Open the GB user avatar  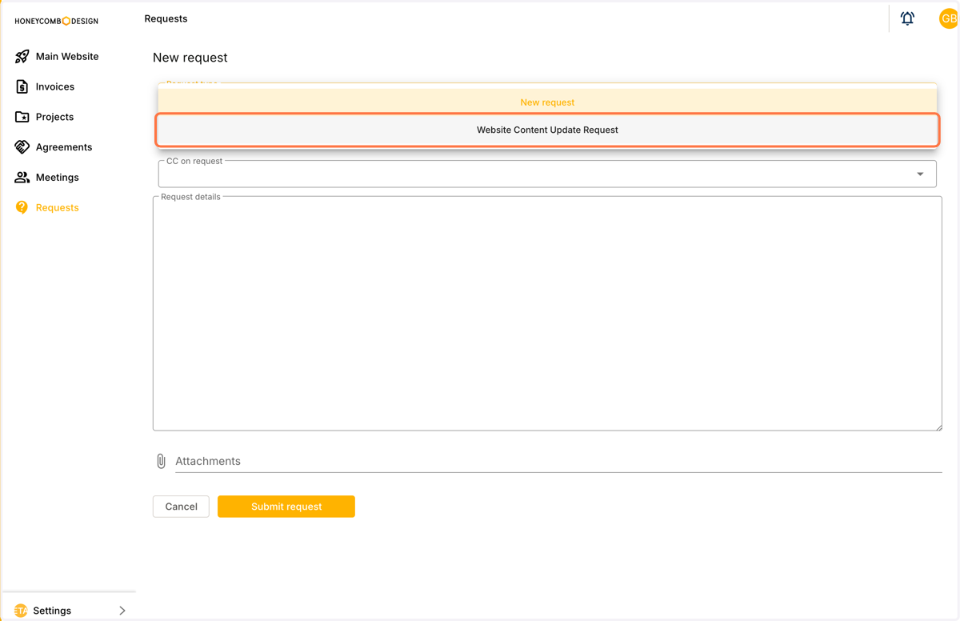pyautogui.click(x=949, y=18)
